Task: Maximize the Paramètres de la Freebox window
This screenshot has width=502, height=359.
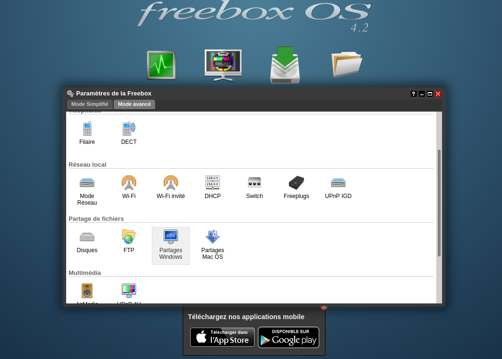Action: click(x=430, y=94)
